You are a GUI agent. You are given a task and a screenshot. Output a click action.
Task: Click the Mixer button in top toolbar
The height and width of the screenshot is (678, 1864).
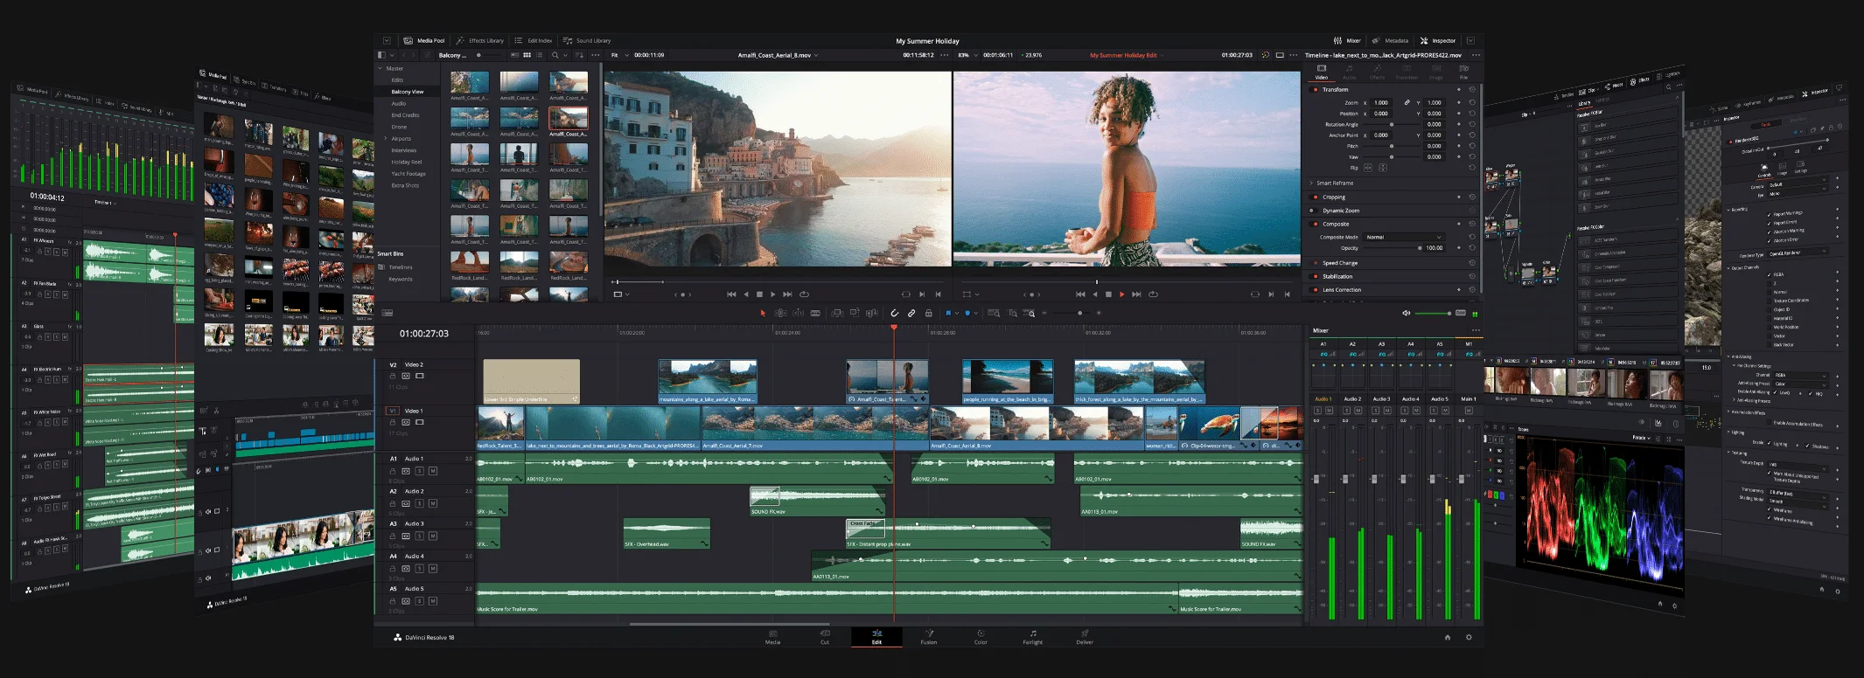(1347, 41)
